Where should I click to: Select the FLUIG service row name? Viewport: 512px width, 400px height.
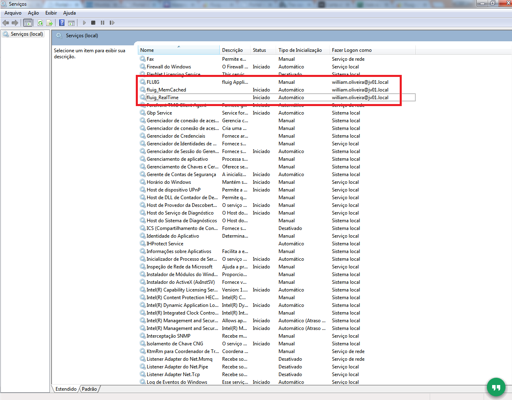click(153, 82)
